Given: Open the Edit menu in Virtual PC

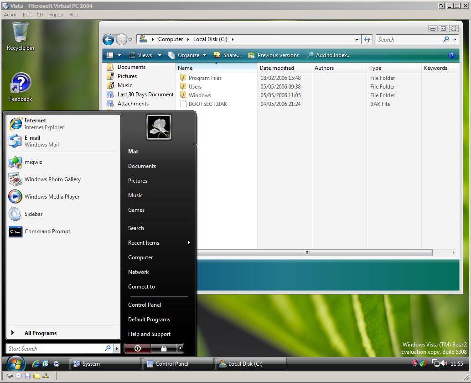Looking at the screenshot, I should [x=27, y=15].
